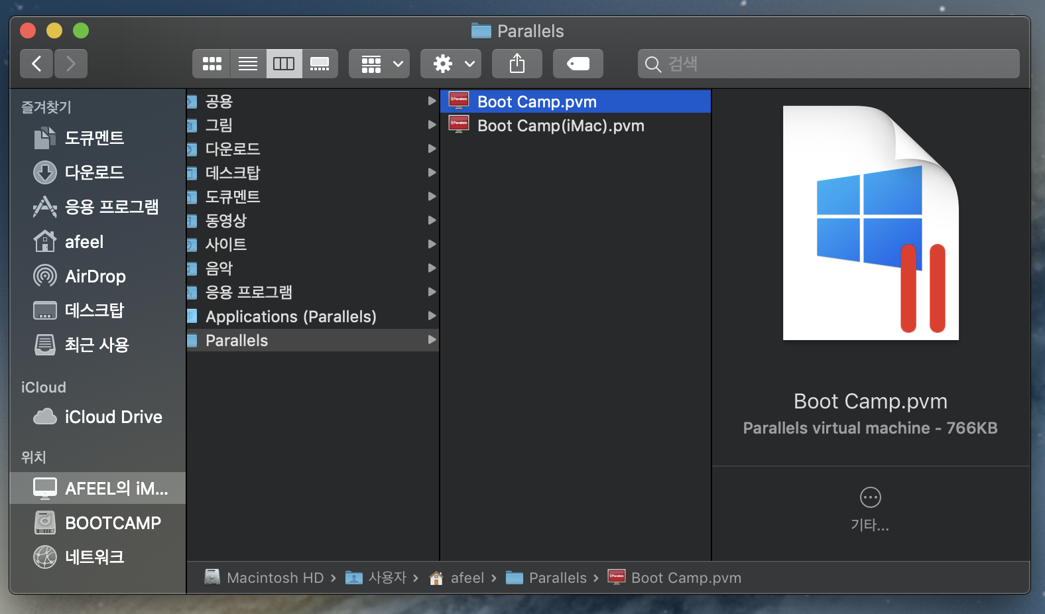Select the Parallels folder in column
Image resolution: width=1045 pixels, height=614 pixels.
pos(312,339)
